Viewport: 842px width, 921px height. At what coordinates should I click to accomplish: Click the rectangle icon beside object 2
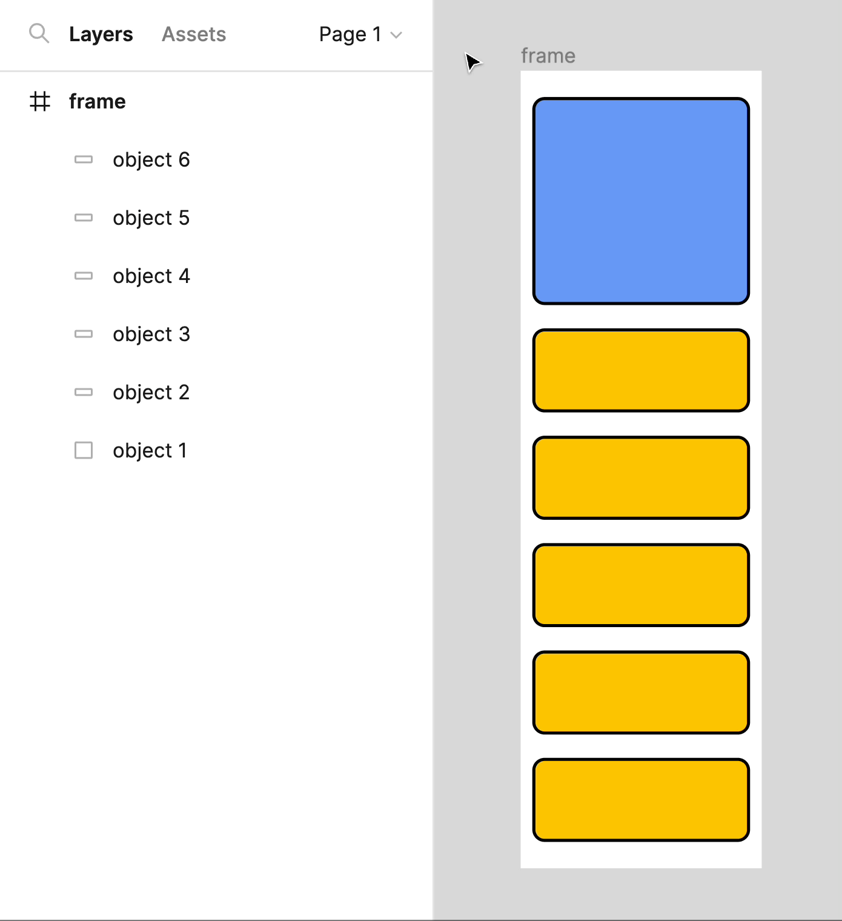click(x=84, y=392)
